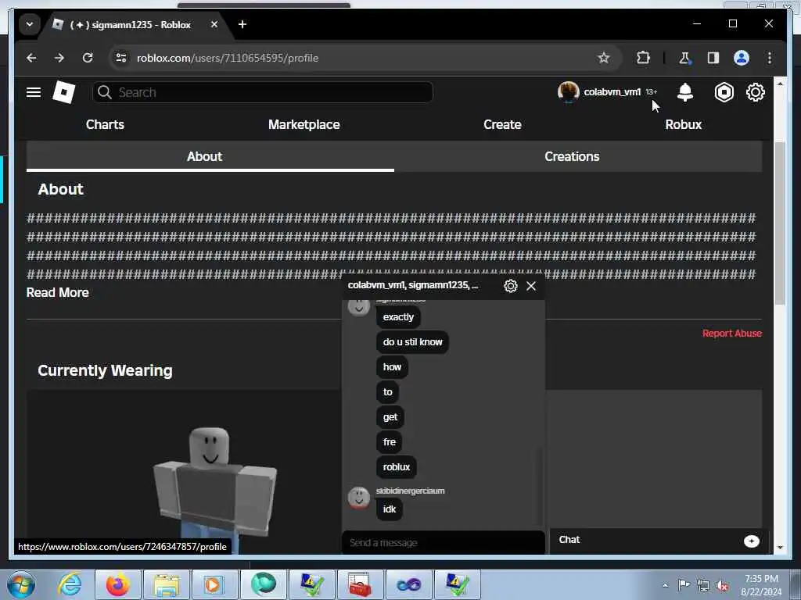The width and height of the screenshot is (801, 600).
Task: Show hidden system tray icons
Action: coord(665,585)
